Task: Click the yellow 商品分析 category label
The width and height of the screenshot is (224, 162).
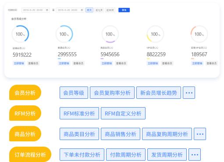Action: (25, 134)
